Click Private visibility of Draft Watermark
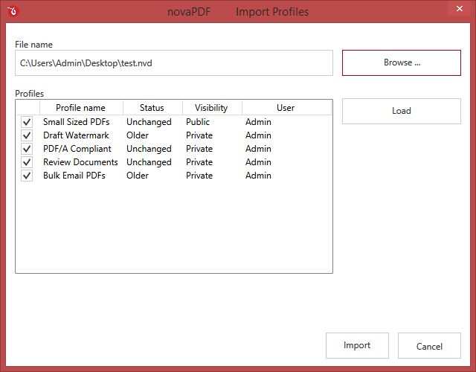Viewport: 476px width, 372px height. click(199, 135)
